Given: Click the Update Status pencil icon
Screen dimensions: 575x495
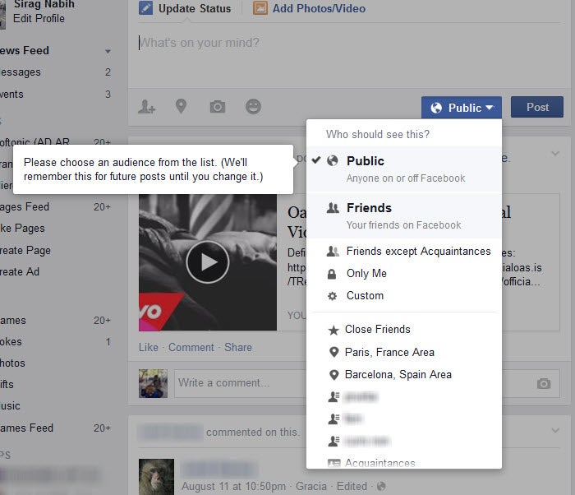Looking at the screenshot, I should [x=145, y=8].
